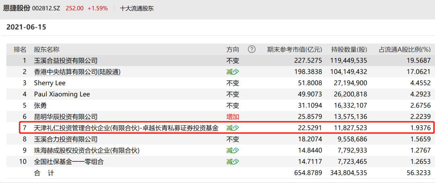Click the 恩捷股份 stock name
Image resolution: width=435 pixels, height=183 pixels.
click(15, 8)
